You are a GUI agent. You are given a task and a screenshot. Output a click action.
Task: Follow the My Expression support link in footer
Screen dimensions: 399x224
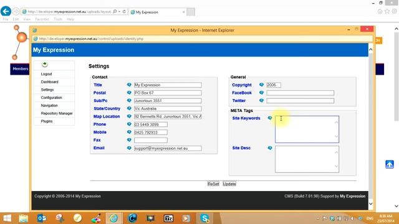(352, 196)
